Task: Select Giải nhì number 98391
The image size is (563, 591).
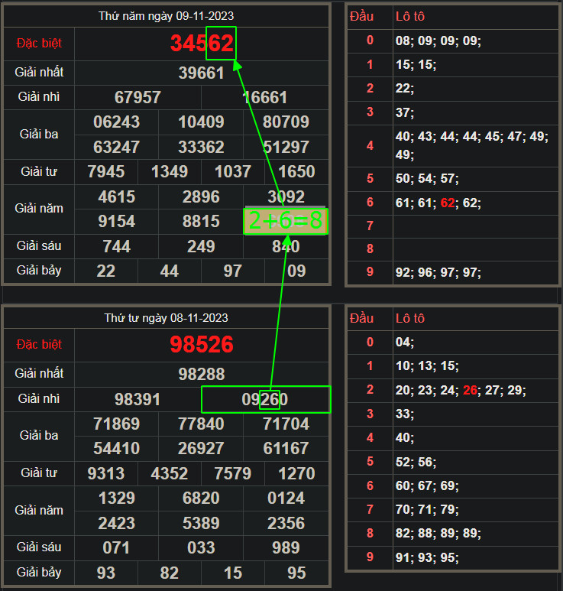Action: click(x=138, y=400)
